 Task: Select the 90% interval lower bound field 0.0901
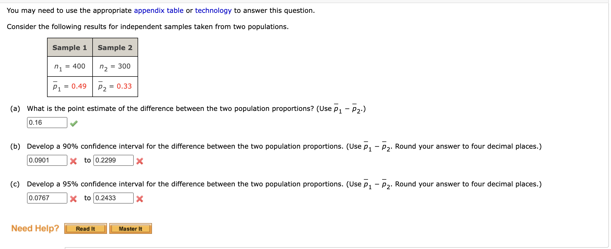coord(47,160)
